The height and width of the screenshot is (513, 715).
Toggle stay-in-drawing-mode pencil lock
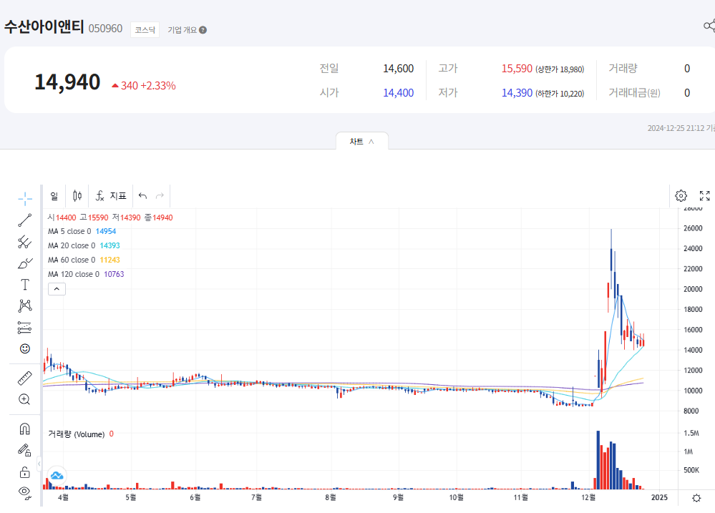tap(25, 451)
